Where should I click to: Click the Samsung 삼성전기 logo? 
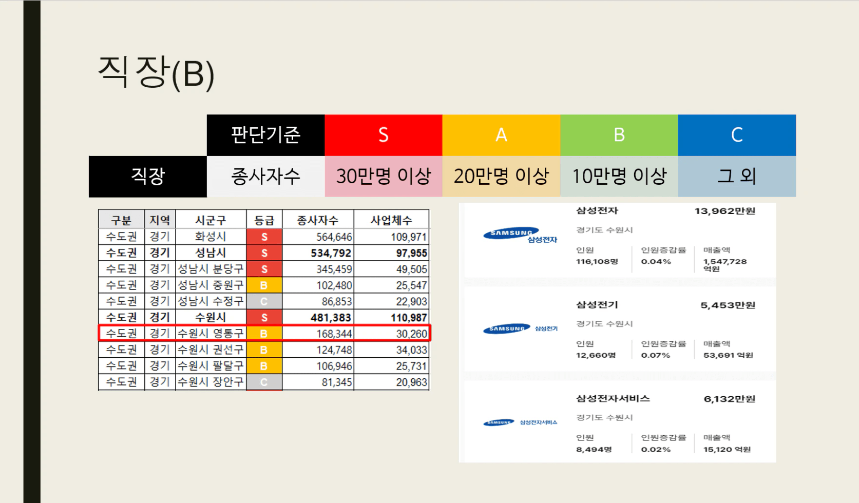[520, 328]
